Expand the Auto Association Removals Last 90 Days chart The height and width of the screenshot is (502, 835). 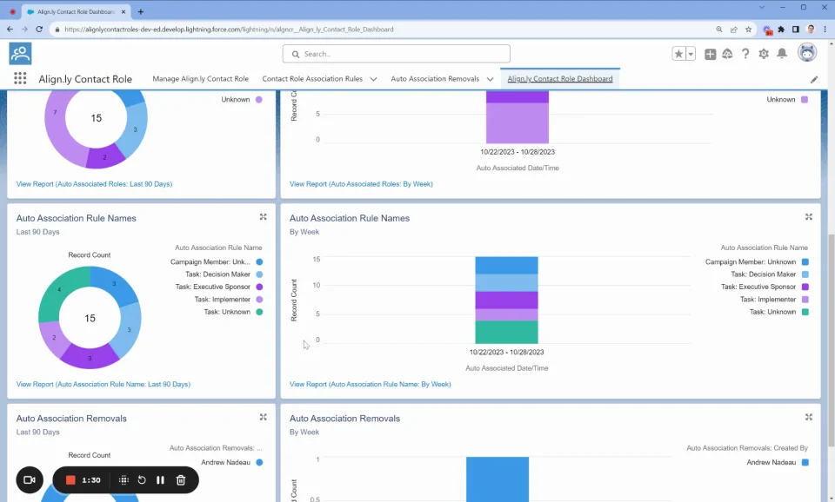point(263,418)
